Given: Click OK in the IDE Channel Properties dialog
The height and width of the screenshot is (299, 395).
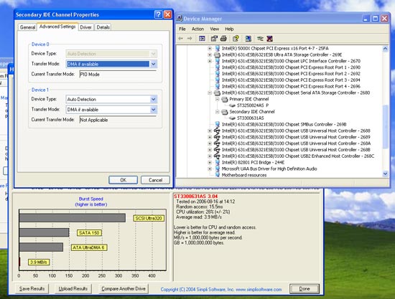Looking at the screenshot, I should point(124,180).
